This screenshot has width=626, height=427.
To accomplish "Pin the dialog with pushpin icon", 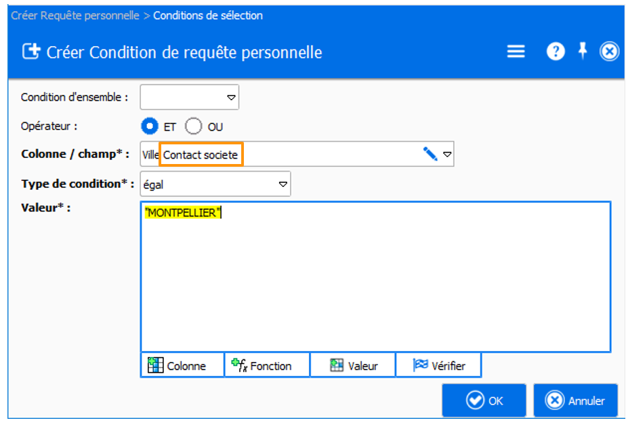I will pyautogui.click(x=583, y=52).
